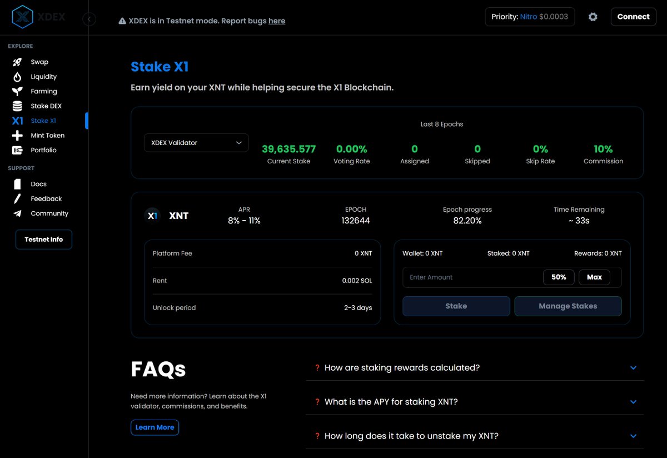667x458 pixels.
Task: Click the warning triangle icon in the banner
Action: pyautogui.click(x=122, y=21)
